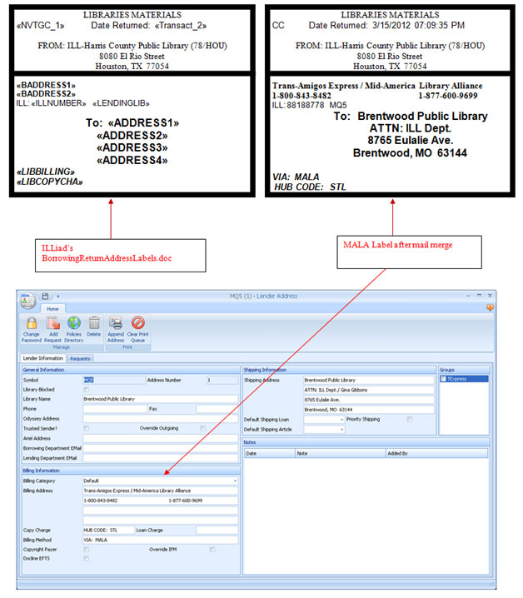Image resolution: width=523 pixels, height=598 pixels.
Task: Click the Clear Print Queue icon
Action: pos(137,323)
